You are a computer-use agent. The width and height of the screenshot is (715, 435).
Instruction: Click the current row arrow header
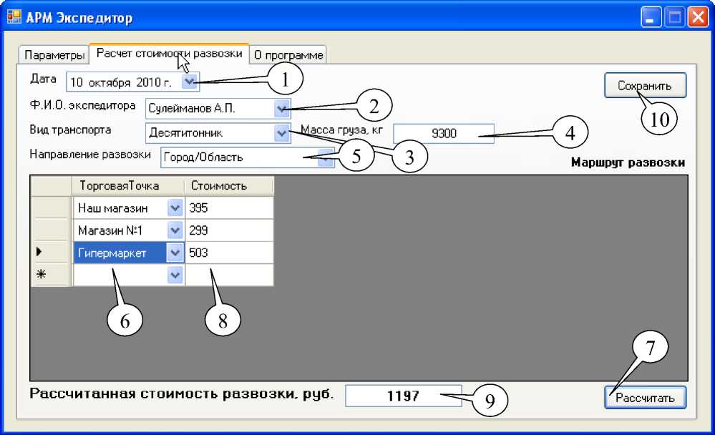pos(51,252)
